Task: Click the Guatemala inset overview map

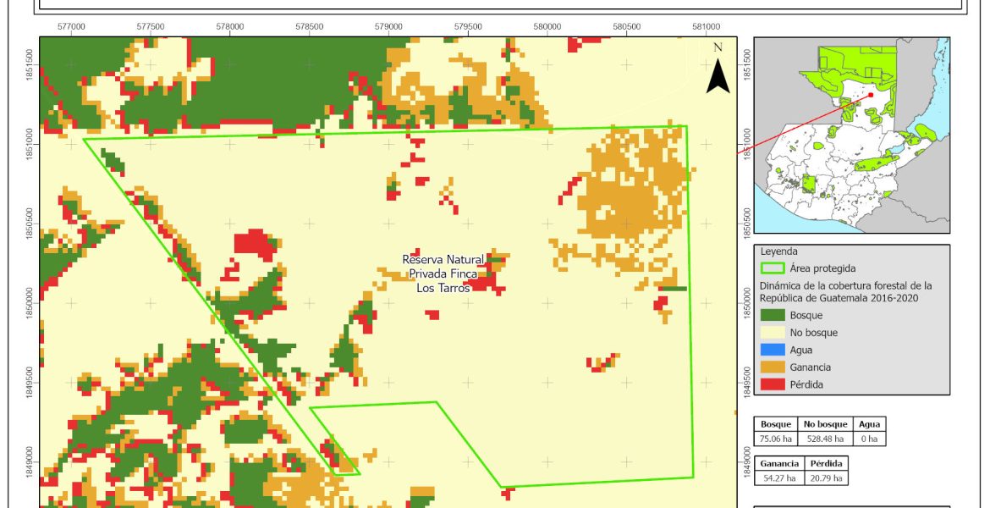Action: pyautogui.click(x=851, y=135)
